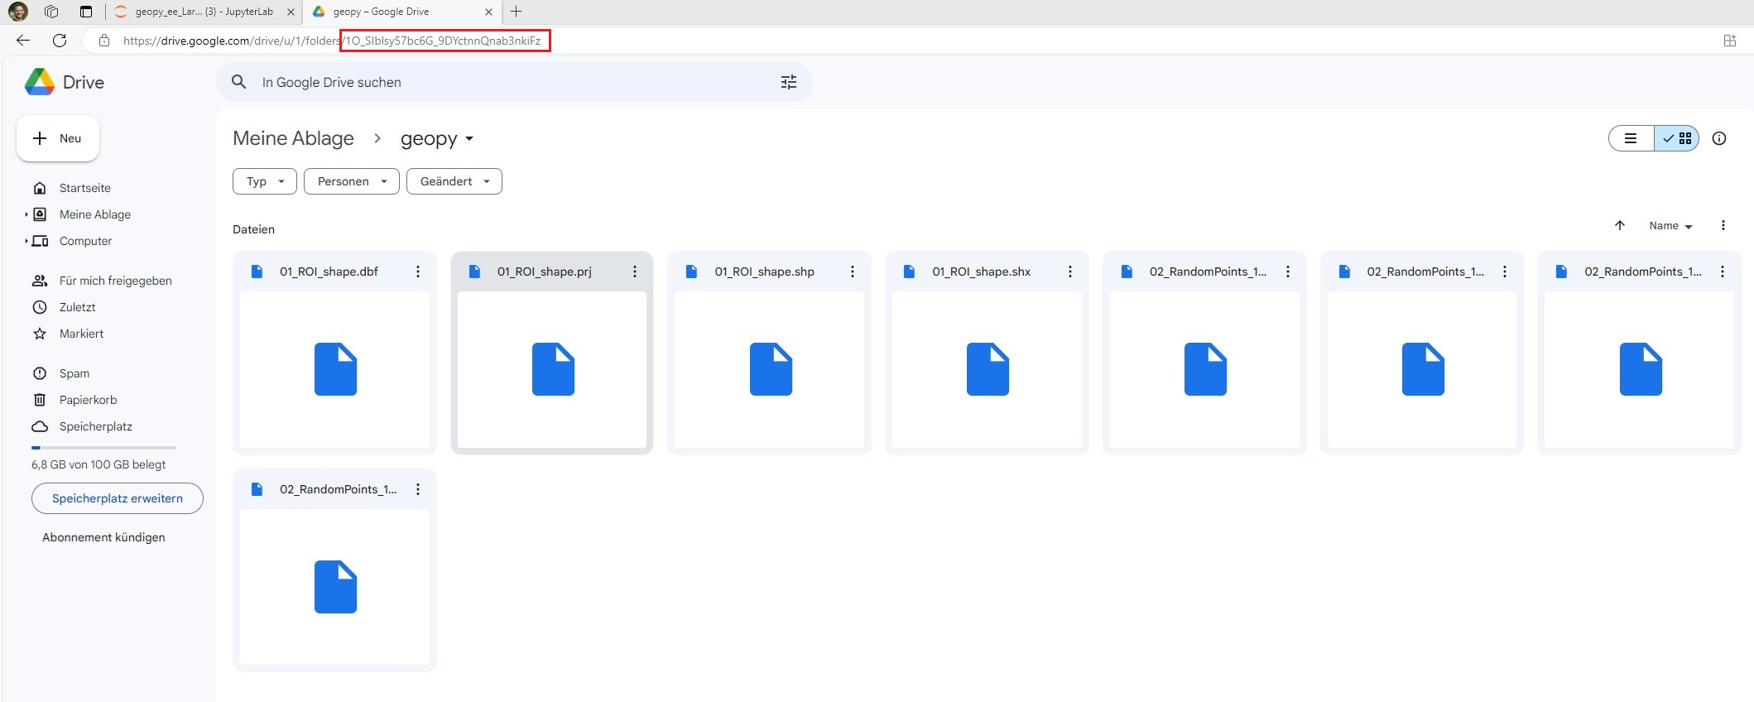Screen dimensions: 1754x702
Task: Click the storage usage progress bar
Action: click(103, 448)
